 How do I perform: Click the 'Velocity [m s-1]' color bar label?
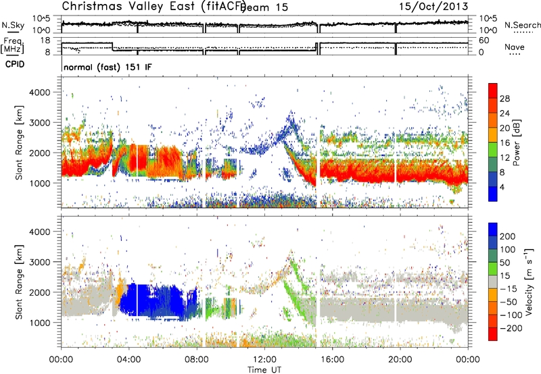click(x=529, y=282)
